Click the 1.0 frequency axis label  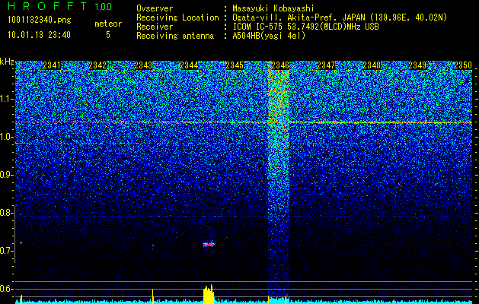pyautogui.click(x=5, y=137)
